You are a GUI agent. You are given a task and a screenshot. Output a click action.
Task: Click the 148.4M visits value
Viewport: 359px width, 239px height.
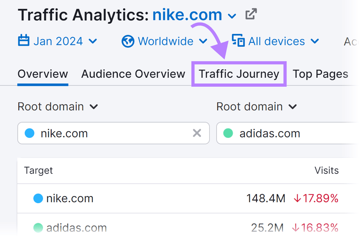pos(266,198)
